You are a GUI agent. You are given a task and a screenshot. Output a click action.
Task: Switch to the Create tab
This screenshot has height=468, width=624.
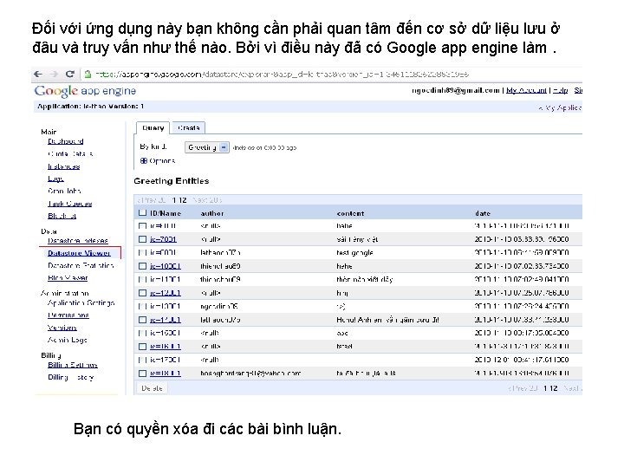[189, 127]
